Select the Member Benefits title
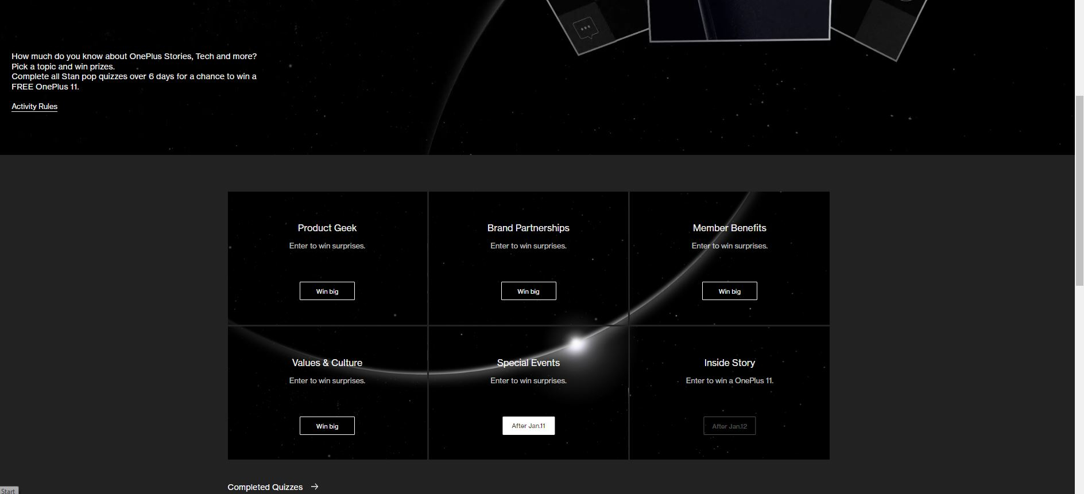Screen dimensions: 1084x494 [x=730, y=228]
